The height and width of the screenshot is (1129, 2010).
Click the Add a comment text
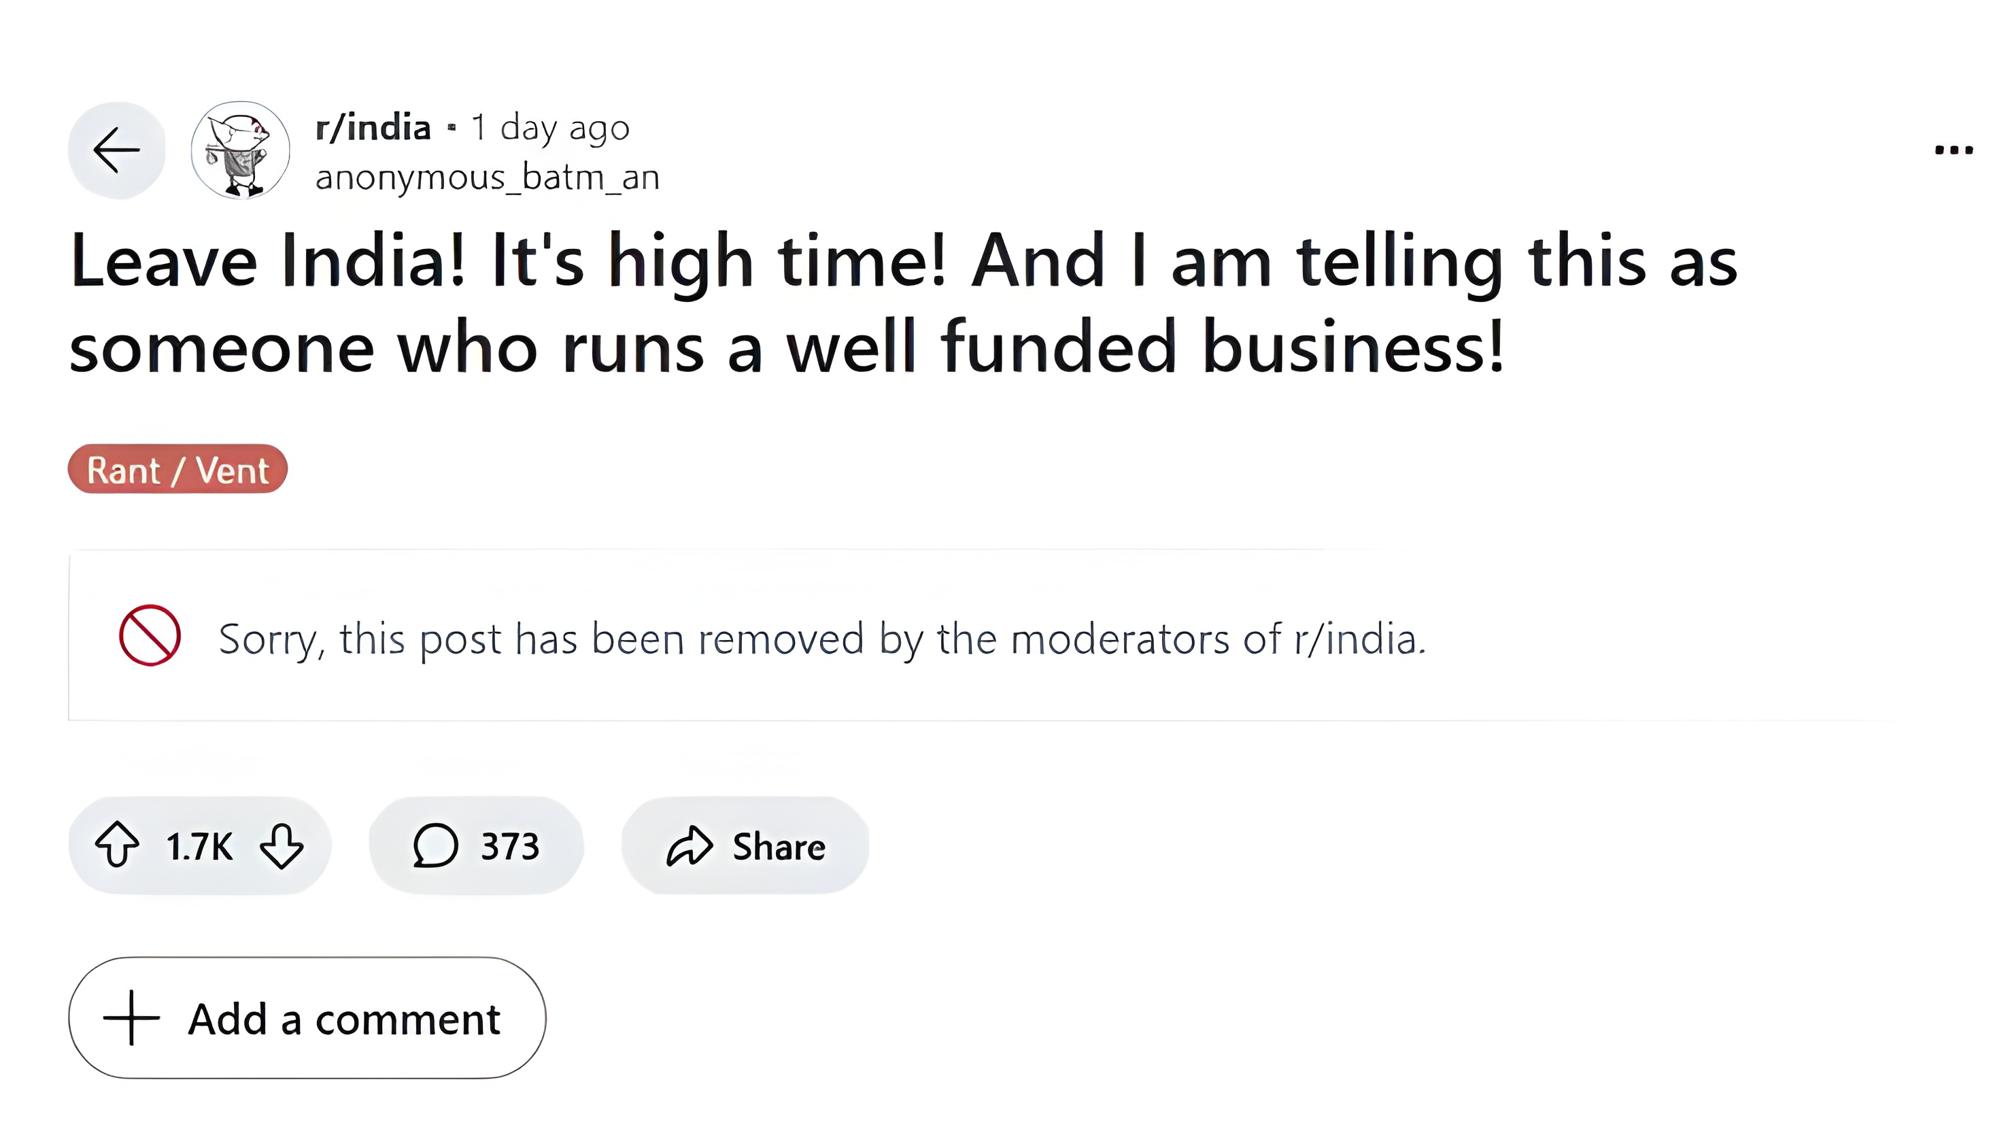[344, 1019]
